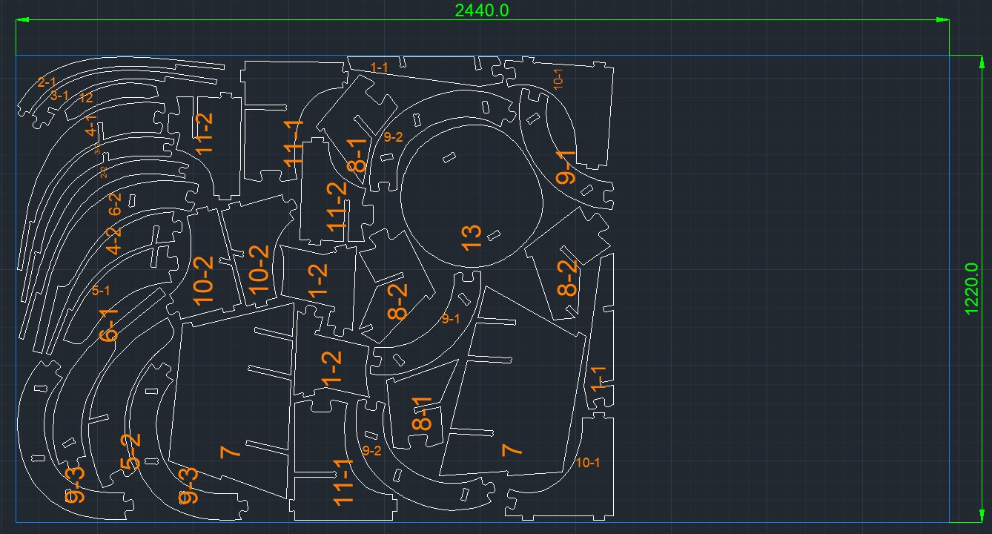Click the small 9-2 label beside circle 13
The height and width of the screenshot is (534, 992).
pos(393,136)
